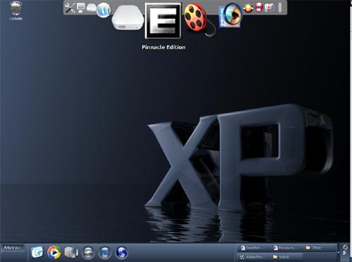
Task: Open the music folder dock icon
Action: coord(269,8)
